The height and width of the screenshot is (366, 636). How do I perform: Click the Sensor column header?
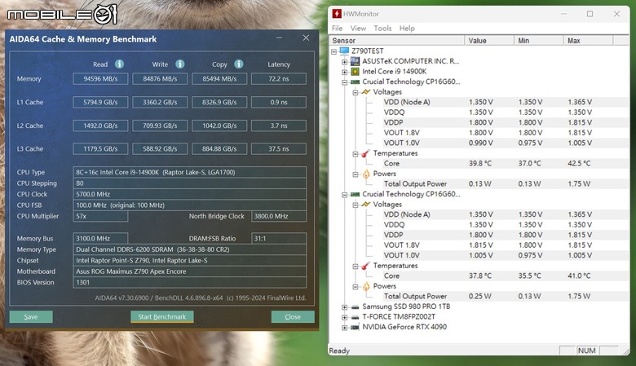coord(397,41)
